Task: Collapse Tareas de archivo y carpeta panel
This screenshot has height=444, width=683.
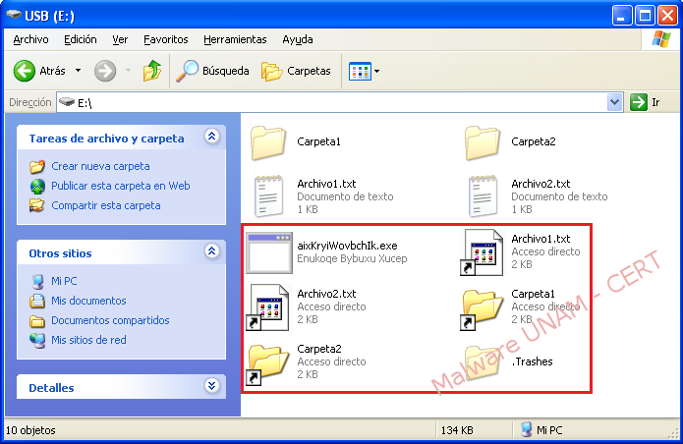Action: click(x=211, y=137)
